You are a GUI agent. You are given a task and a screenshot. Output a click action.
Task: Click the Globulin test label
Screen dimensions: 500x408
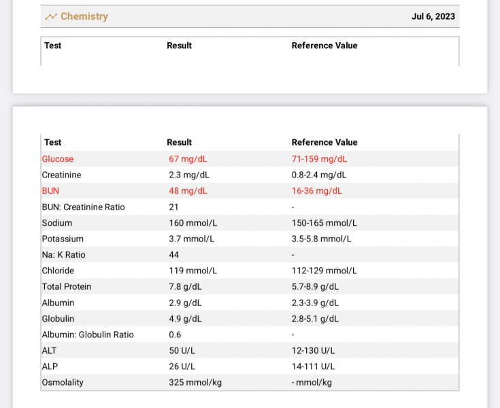pyautogui.click(x=59, y=319)
